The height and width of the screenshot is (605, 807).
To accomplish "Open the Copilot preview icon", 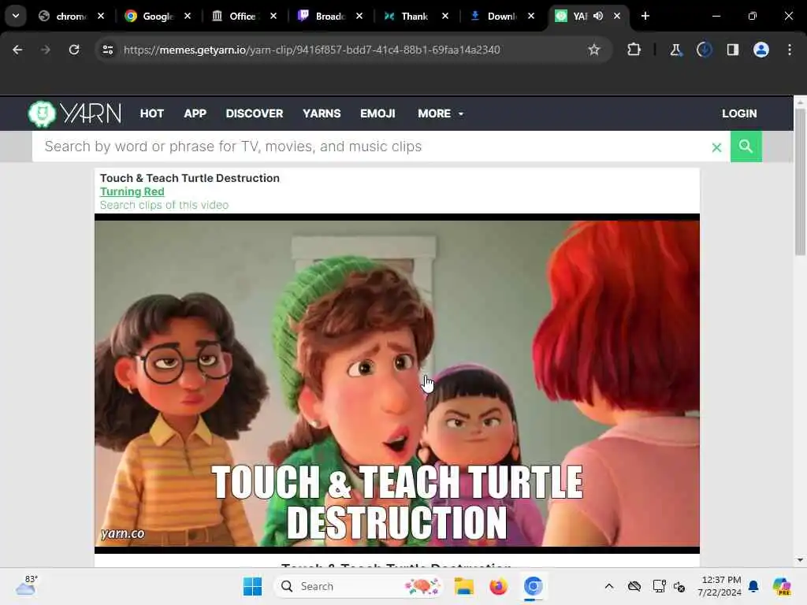I will tap(782, 586).
